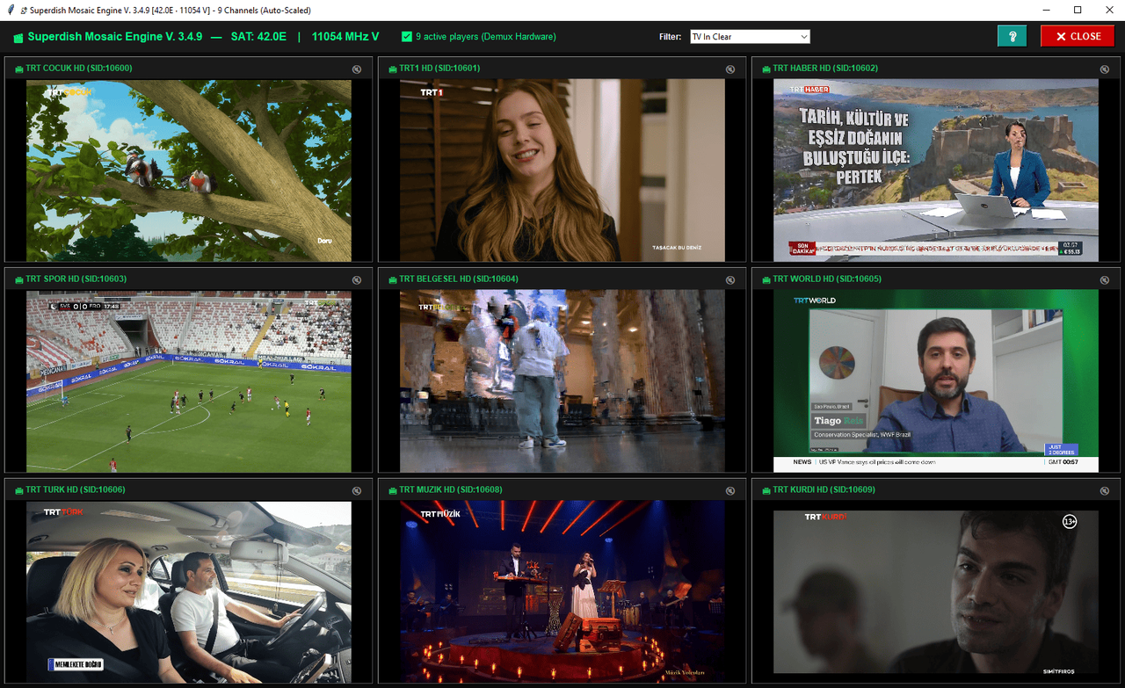1125x688 pixels.
Task: Select the TRT HABER HD news video
Action: click(936, 170)
